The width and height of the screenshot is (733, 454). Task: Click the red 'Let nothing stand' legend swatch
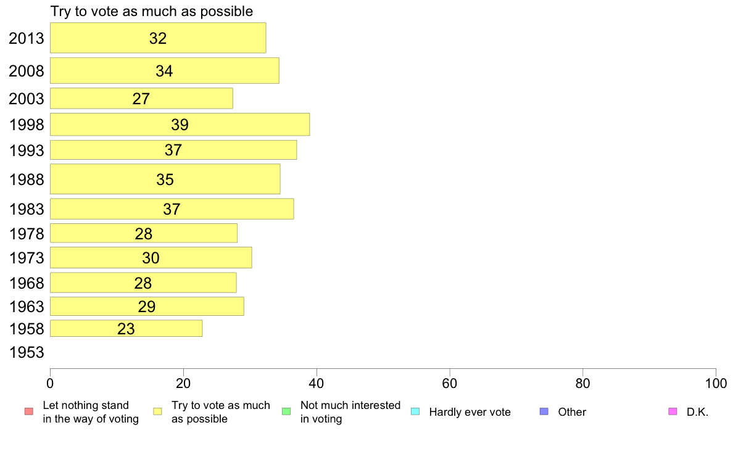29,411
